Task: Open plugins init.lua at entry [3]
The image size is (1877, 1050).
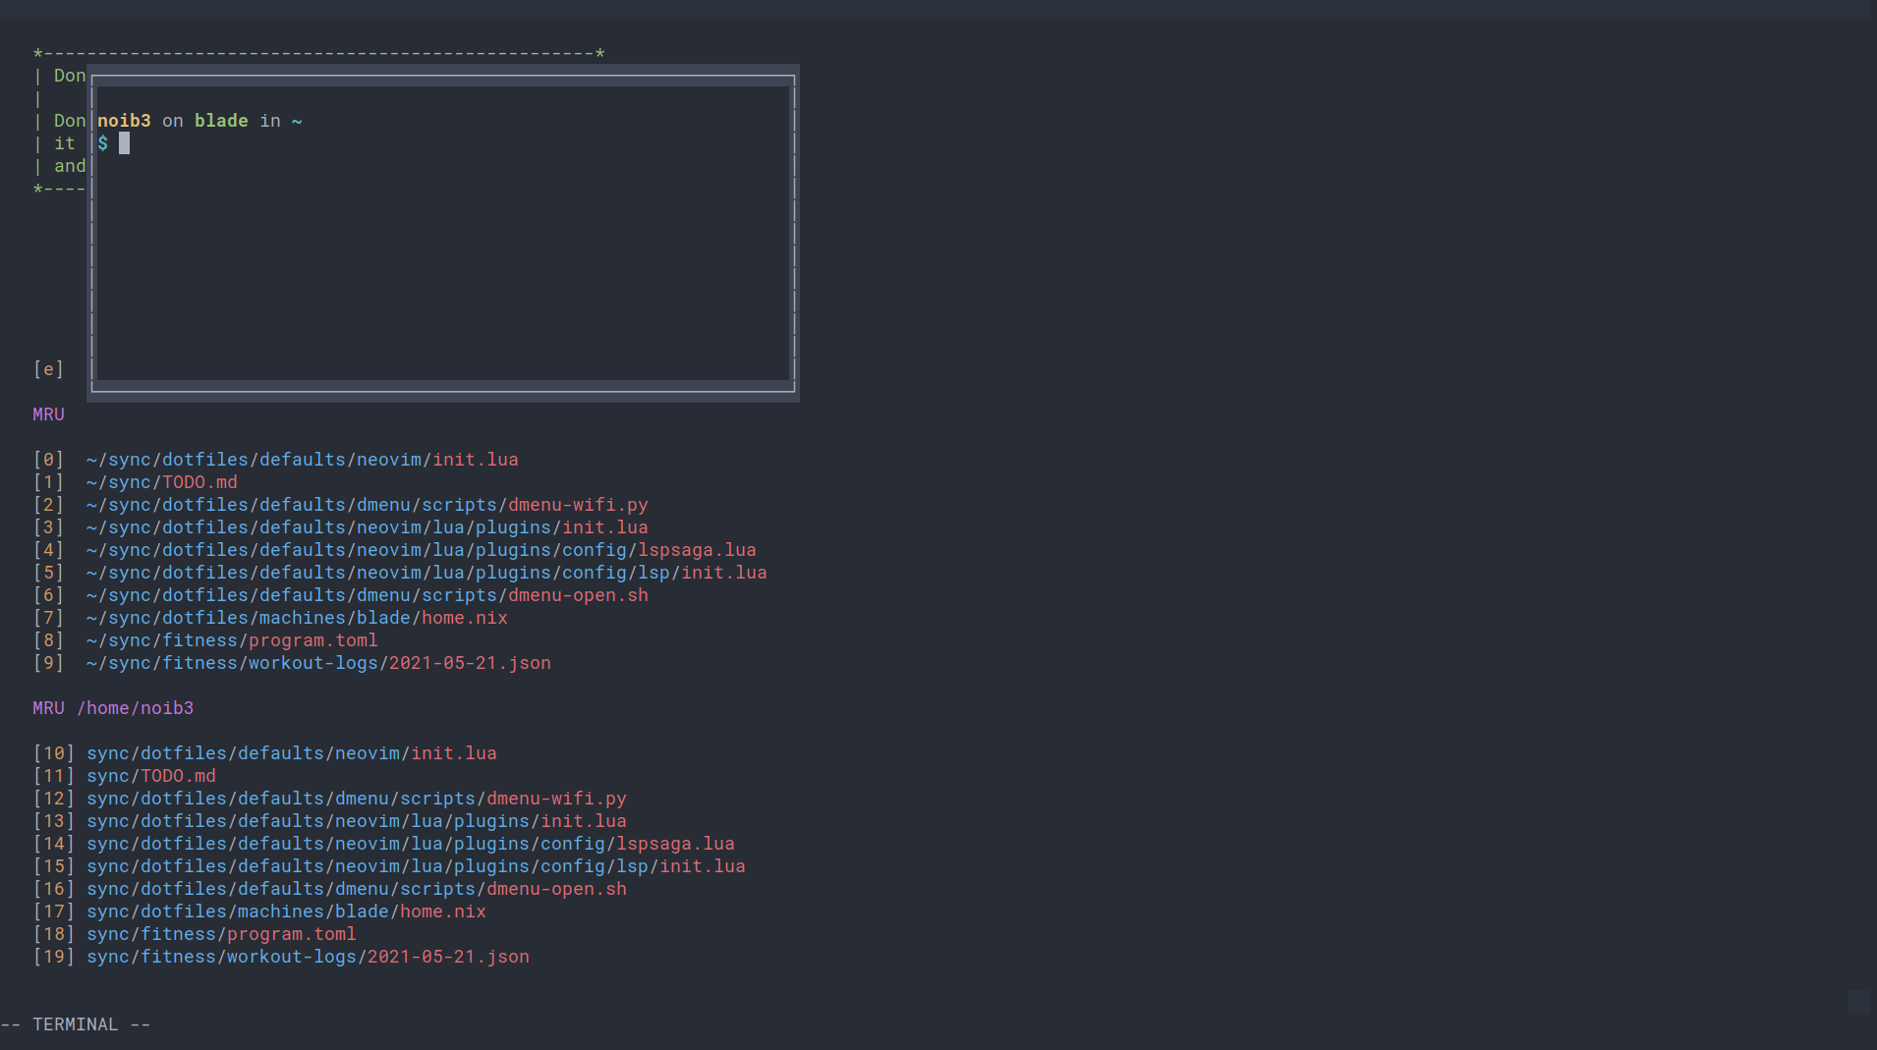Action: pos(366,526)
